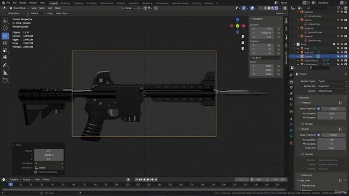Switch to the Modeling workspace tab

[x=65, y=3]
